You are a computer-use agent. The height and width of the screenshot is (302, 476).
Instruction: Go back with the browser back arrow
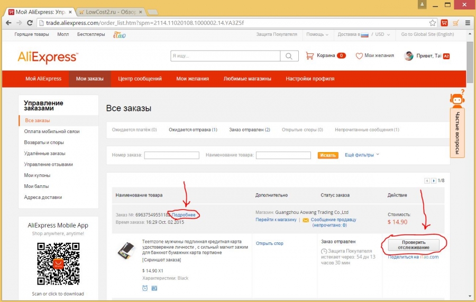pyautogui.click(x=8, y=23)
